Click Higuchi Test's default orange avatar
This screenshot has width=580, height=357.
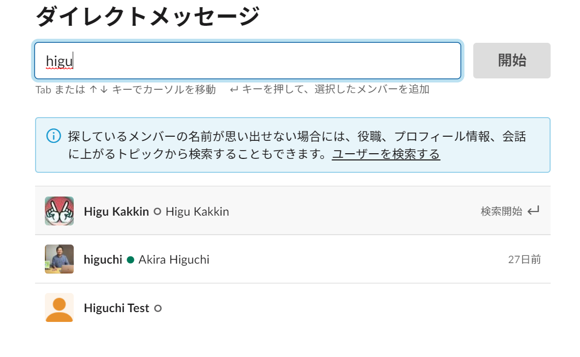point(59,307)
